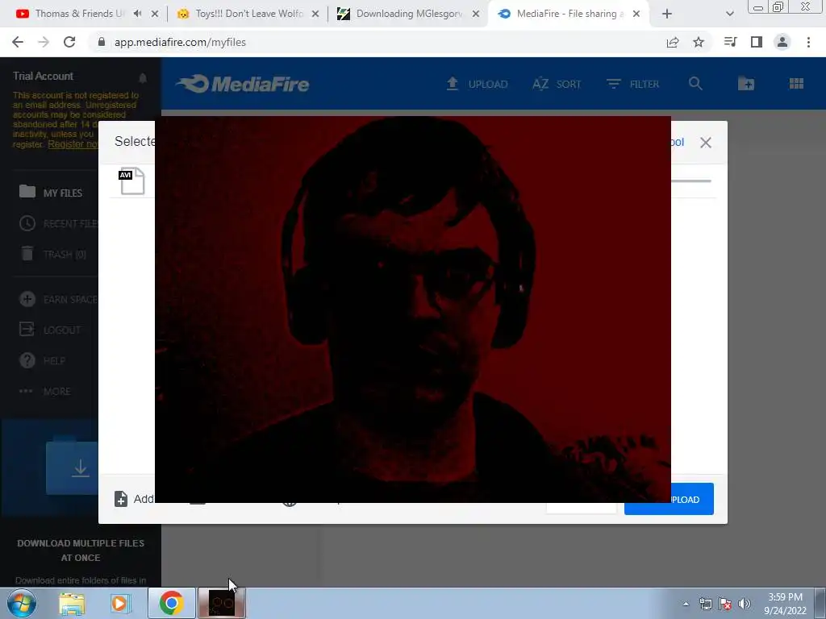
Task: Click the MediaFire logo
Action: point(243,84)
